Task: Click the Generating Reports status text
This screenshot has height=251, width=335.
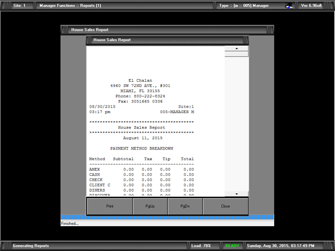Action: pos(31,246)
